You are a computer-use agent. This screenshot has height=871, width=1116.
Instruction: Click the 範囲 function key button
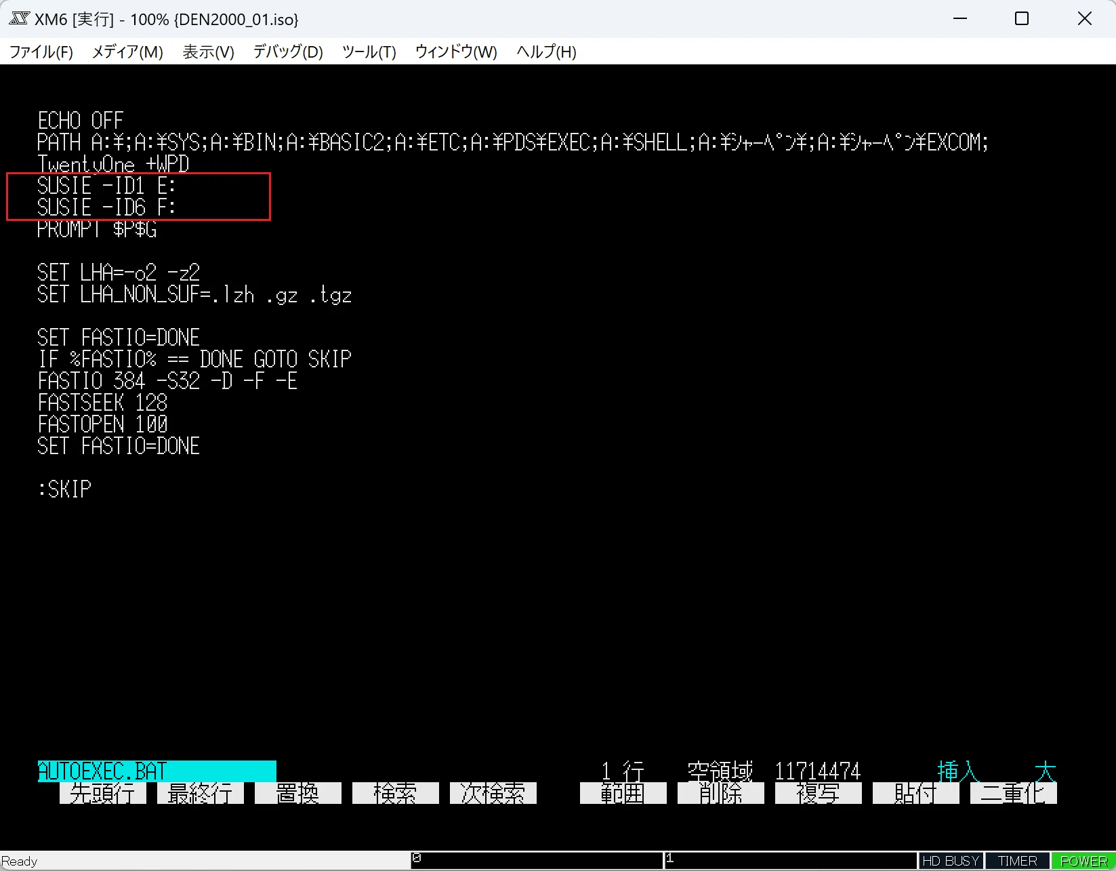coord(623,793)
